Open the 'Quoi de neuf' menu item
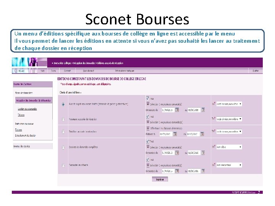The height and width of the screenshot is (206, 275). [x=88, y=71]
